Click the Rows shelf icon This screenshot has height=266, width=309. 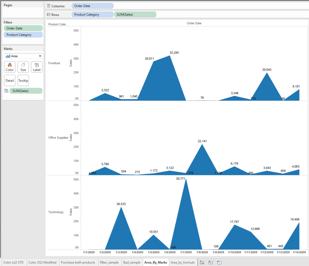[49, 14]
